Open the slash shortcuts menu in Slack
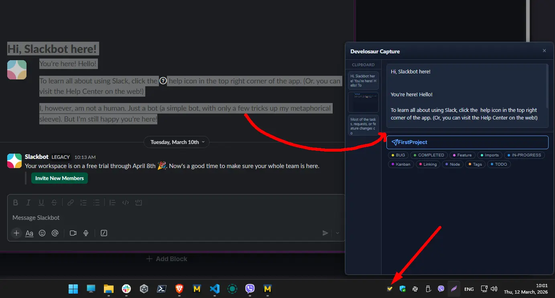This screenshot has width=555, height=298. click(104, 233)
